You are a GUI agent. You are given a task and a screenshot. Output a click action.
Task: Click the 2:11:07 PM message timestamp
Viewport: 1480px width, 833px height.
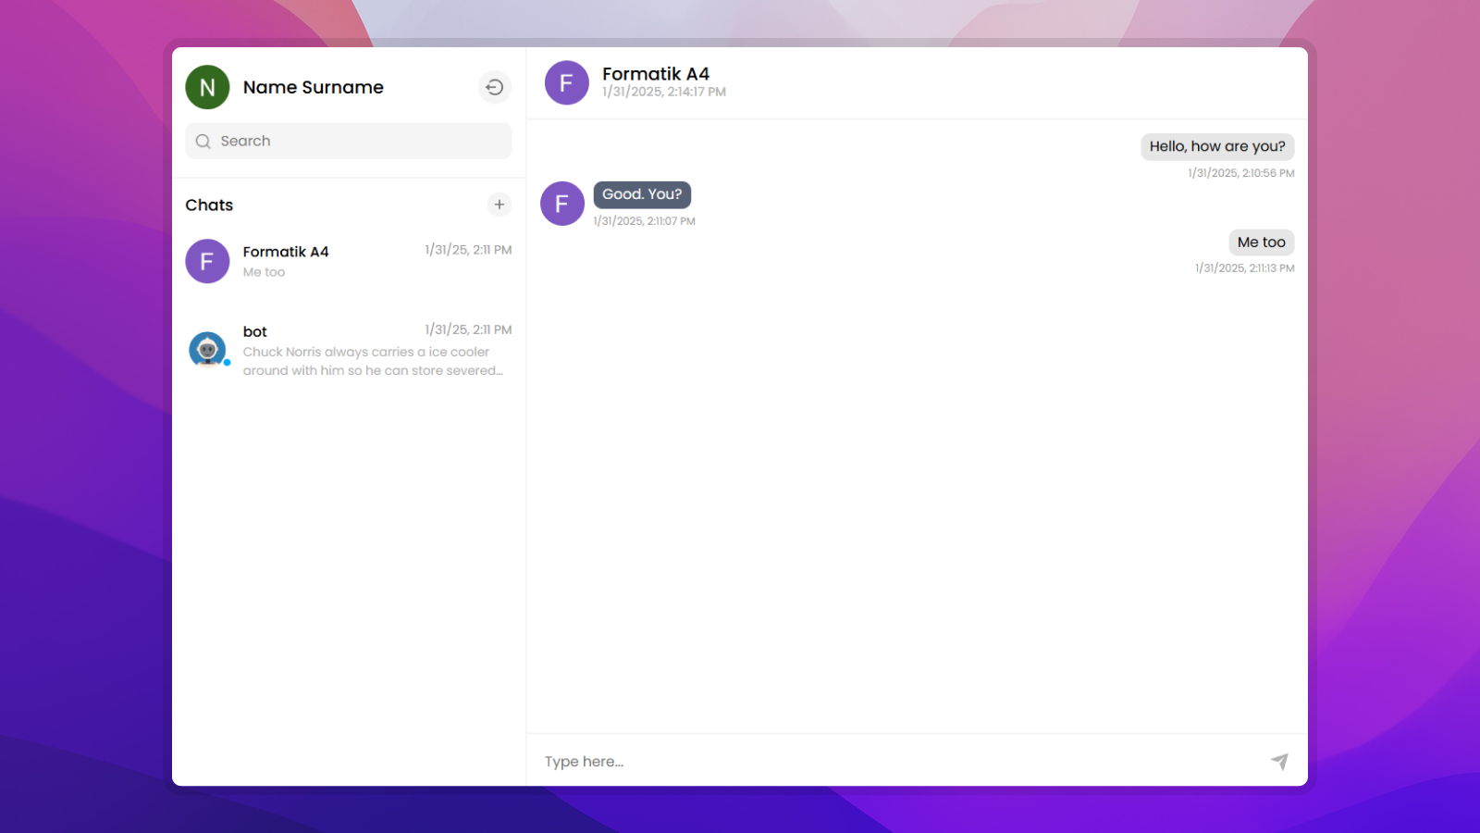click(645, 221)
